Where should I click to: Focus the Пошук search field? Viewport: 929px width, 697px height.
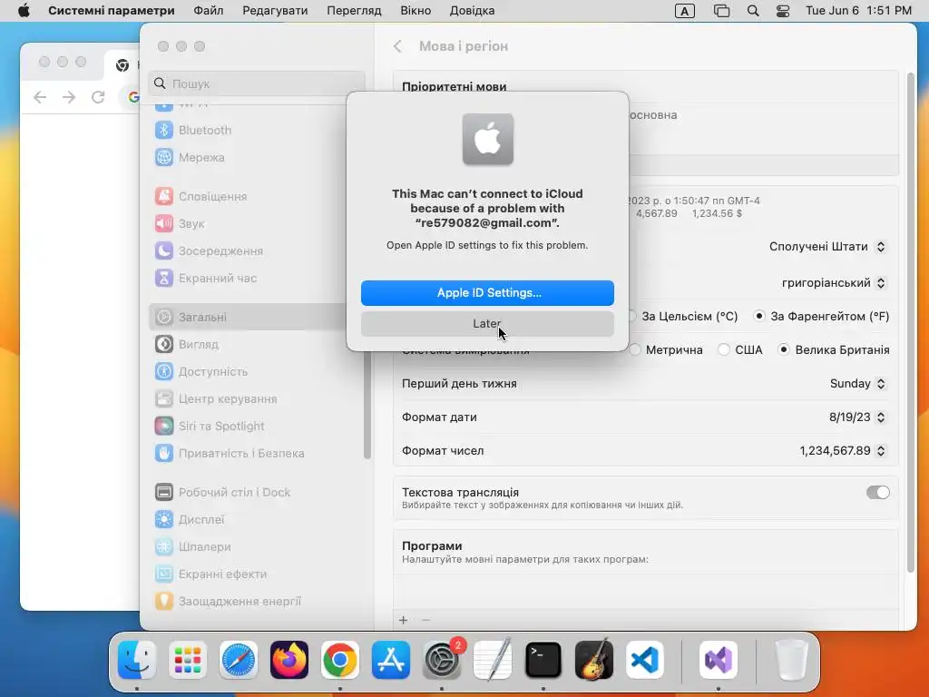[x=257, y=83]
